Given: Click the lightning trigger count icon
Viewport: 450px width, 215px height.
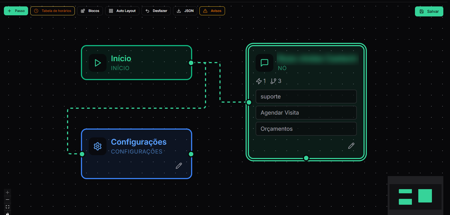Looking at the screenshot, I should (259, 81).
